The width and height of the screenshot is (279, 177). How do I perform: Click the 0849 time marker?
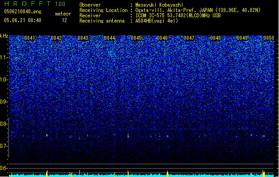coord(242,38)
